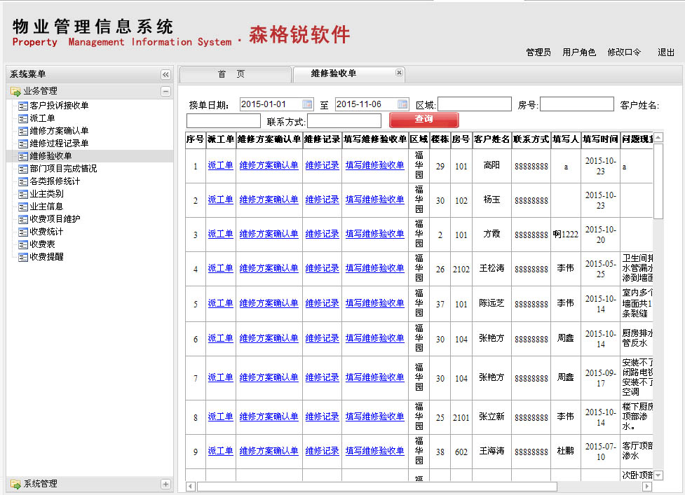
Task: Select 客户投诉接收单 in the sidebar
Action: (59, 106)
